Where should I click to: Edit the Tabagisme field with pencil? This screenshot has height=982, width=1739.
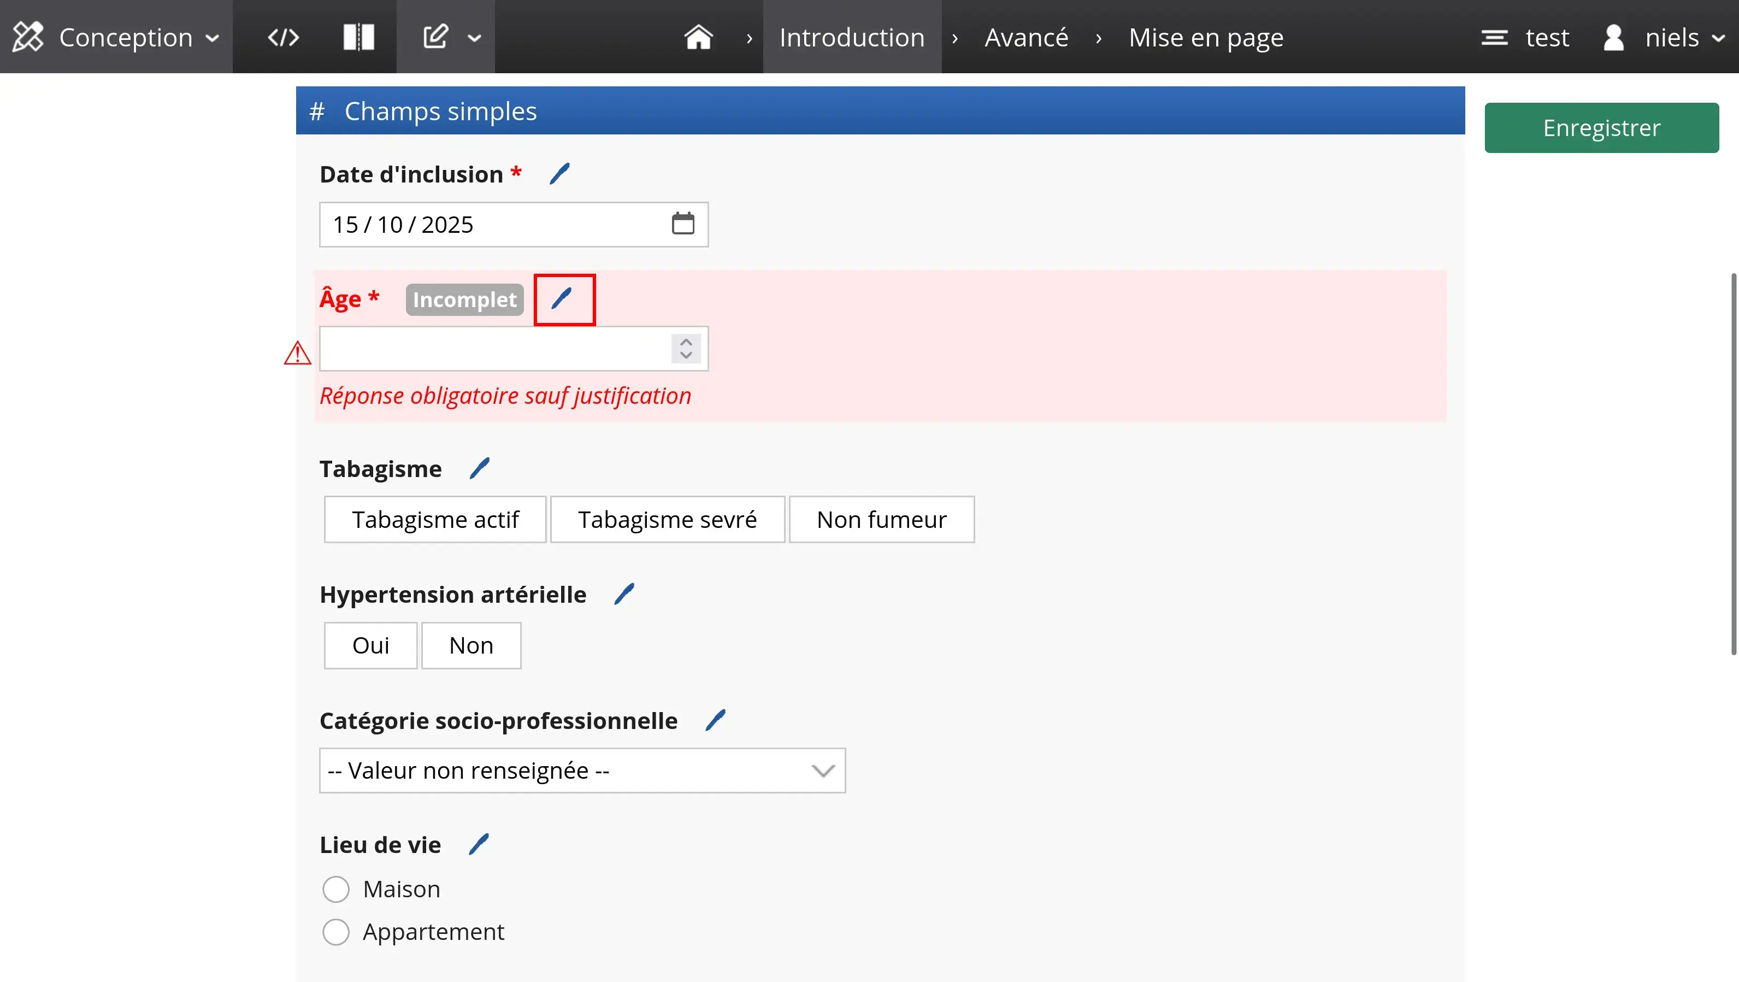tap(479, 468)
